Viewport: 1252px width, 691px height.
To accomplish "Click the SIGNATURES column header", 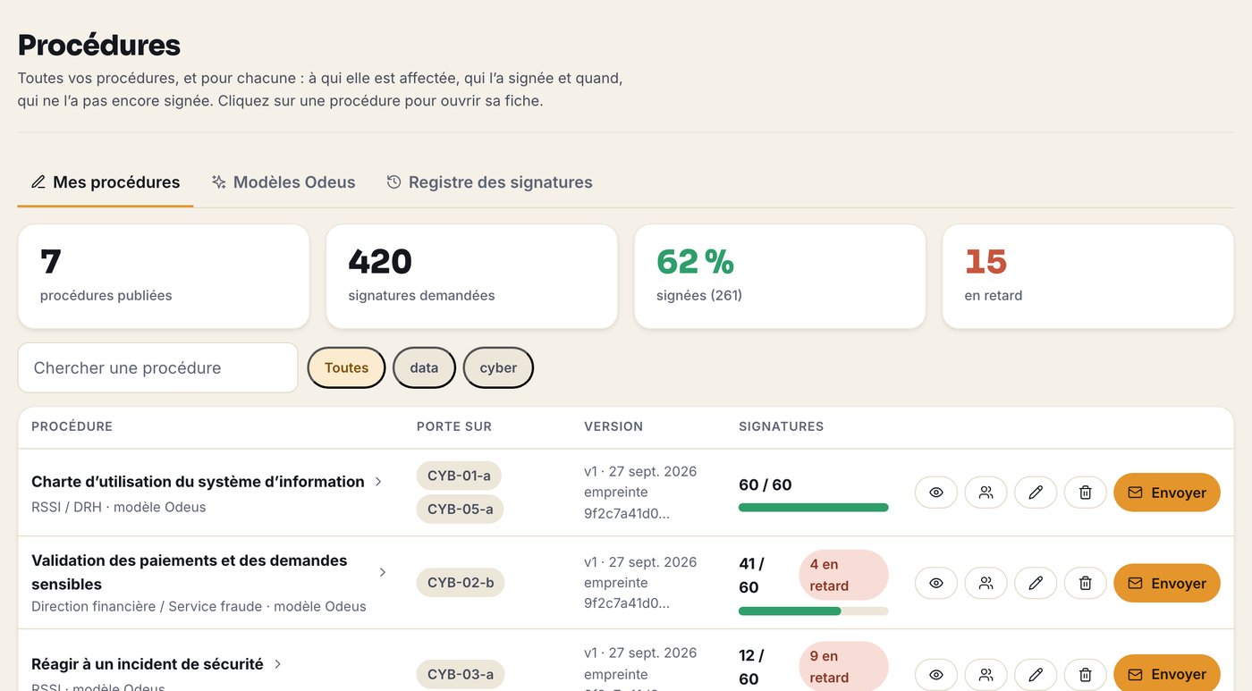I will 781,426.
